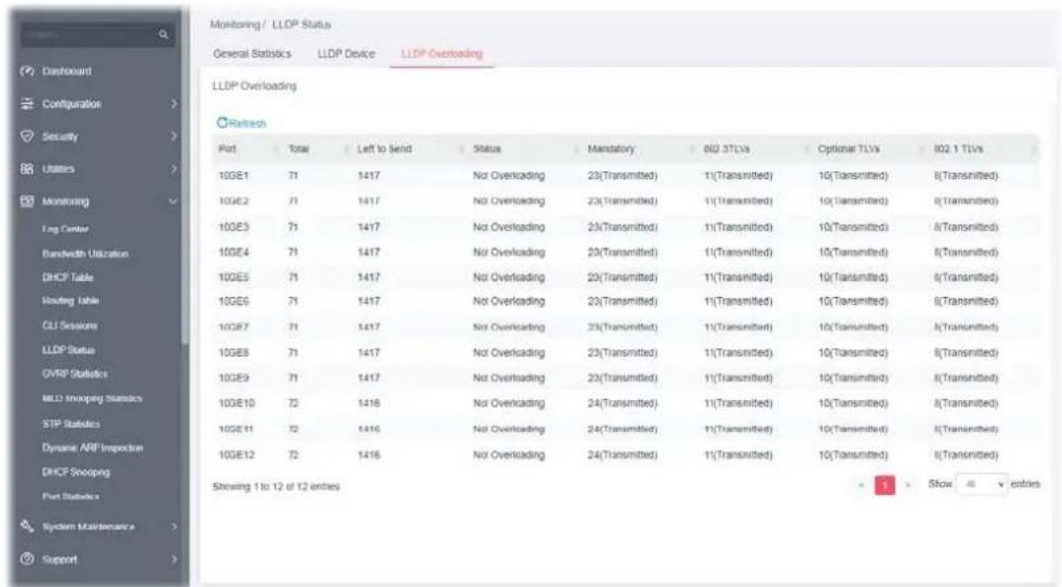The image size is (1062, 587).
Task: Open the Show entries dropdown
Action: coord(982,485)
